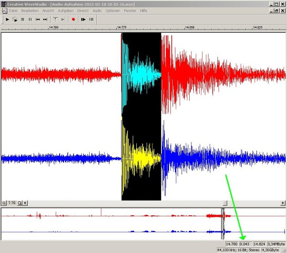This screenshot has width=287, height=253.
Task: Click the 14.775 ruler time mark
Action: coord(122,27)
